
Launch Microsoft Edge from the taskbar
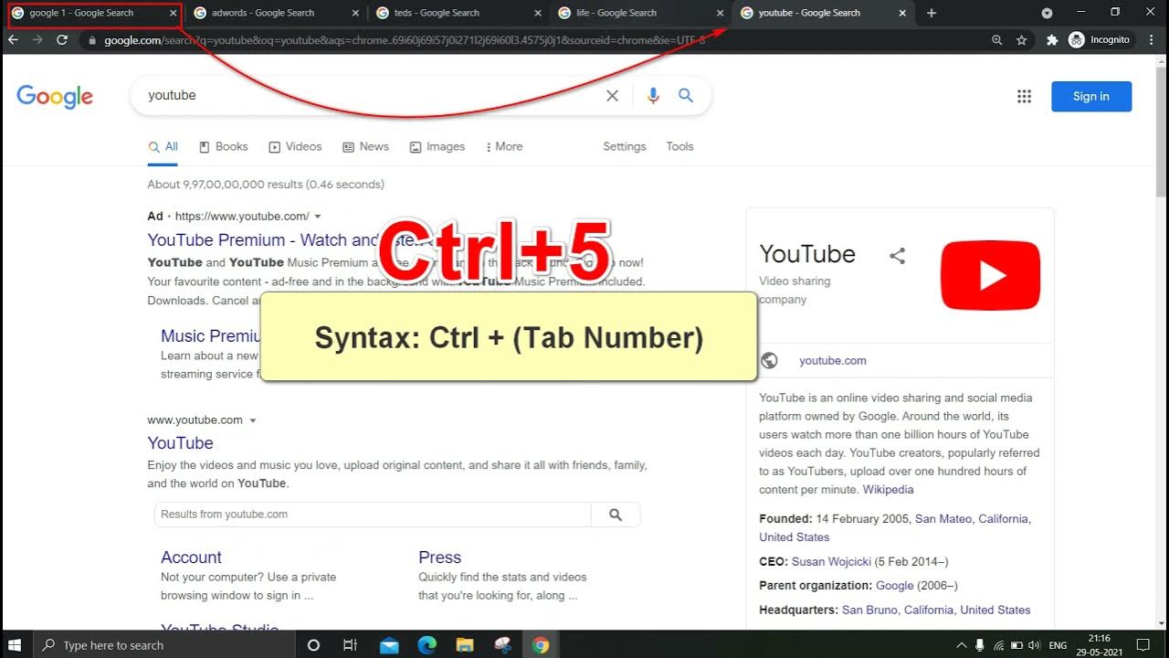pos(427,645)
